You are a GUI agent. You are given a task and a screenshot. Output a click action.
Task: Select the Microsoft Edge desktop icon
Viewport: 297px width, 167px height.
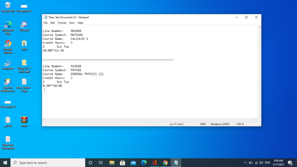click(x=8, y=28)
